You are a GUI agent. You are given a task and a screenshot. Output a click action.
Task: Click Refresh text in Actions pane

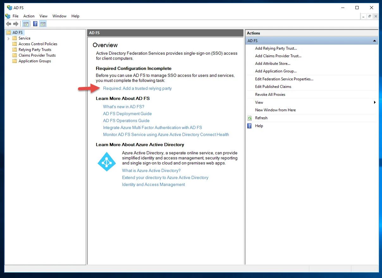pyautogui.click(x=261, y=118)
